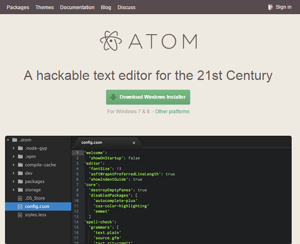This screenshot has width=300, height=244.
Task: Follow the Other platforms link
Action: [x=172, y=112]
